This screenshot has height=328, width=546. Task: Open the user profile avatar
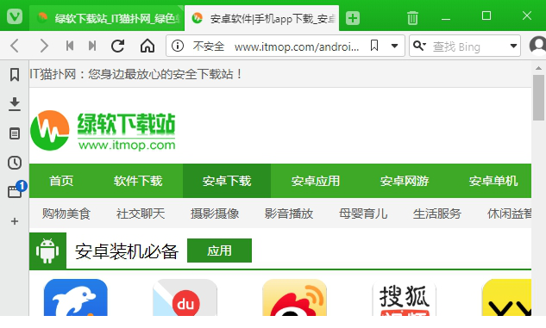click(538, 46)
